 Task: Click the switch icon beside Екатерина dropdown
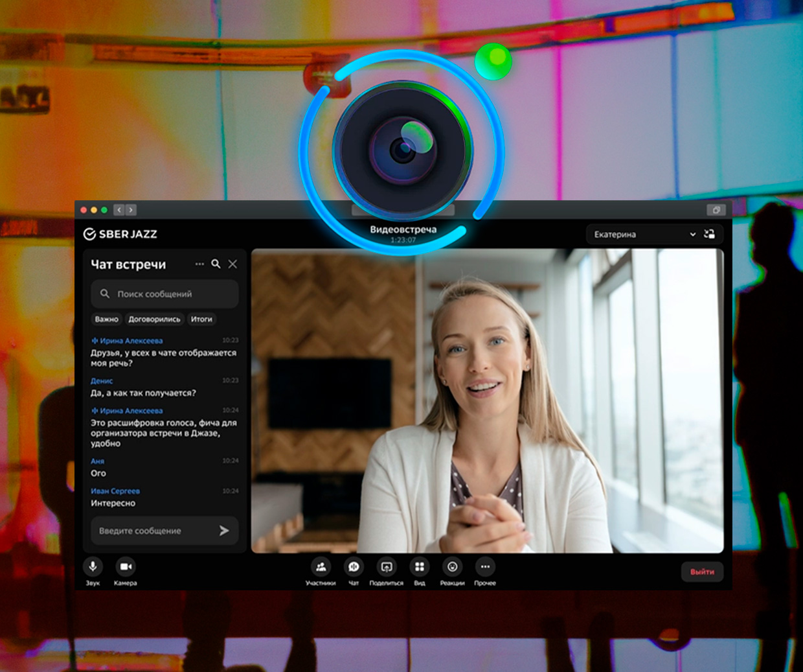point(710,235)
